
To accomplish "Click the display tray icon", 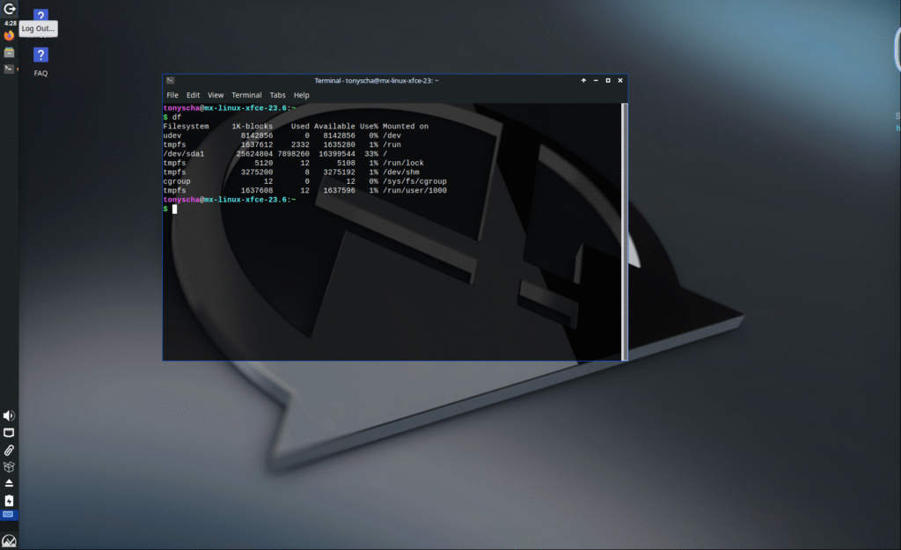I will pyautogui.click(x=9, y=433).
